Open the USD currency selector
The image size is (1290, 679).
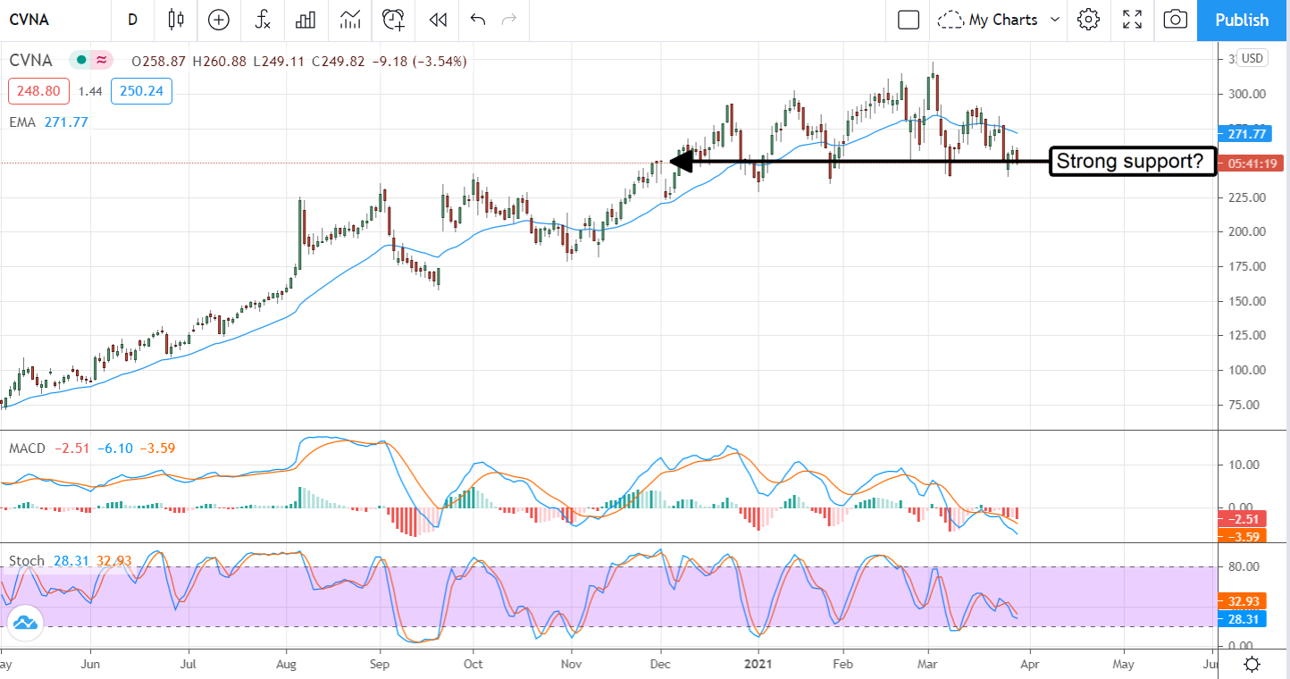(x=1252, y=58)
